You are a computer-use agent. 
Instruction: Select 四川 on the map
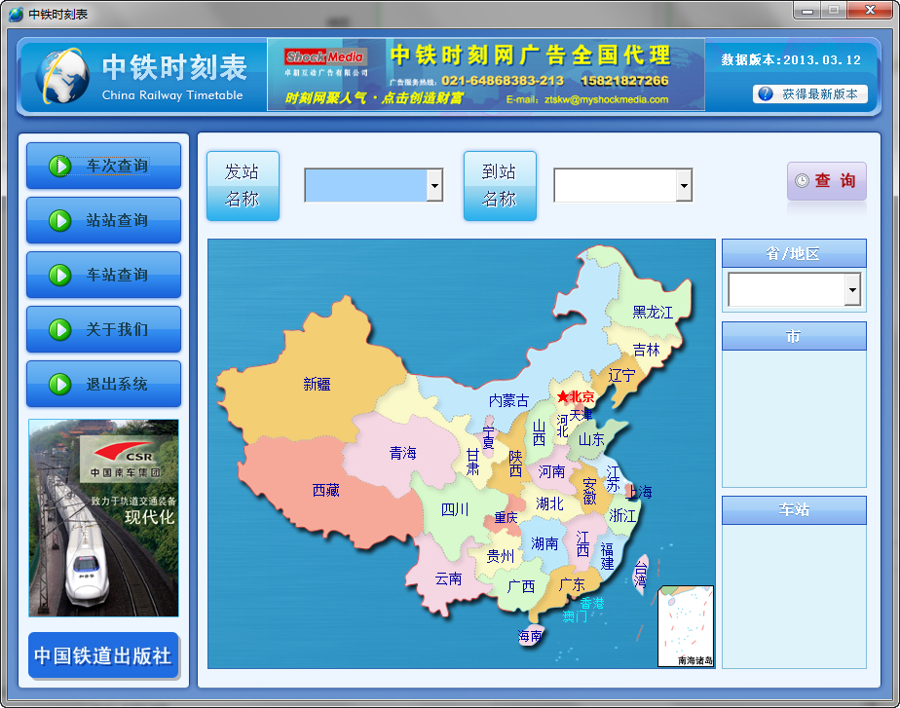(455, 509)
